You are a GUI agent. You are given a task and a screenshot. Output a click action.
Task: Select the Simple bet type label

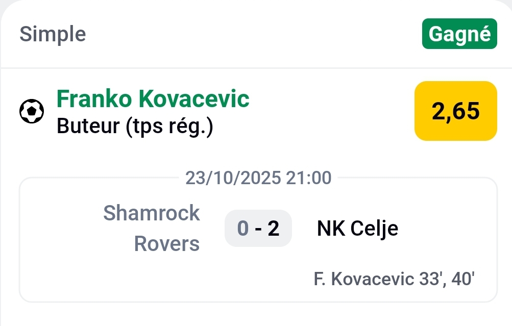click(x=53, y=34)
